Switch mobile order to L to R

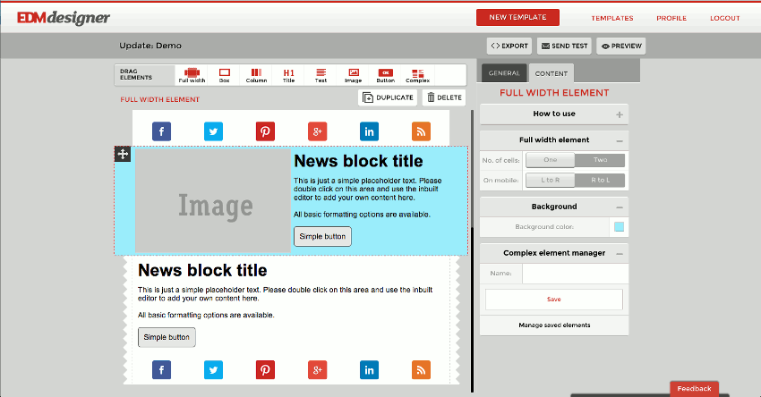pos(551,180)
